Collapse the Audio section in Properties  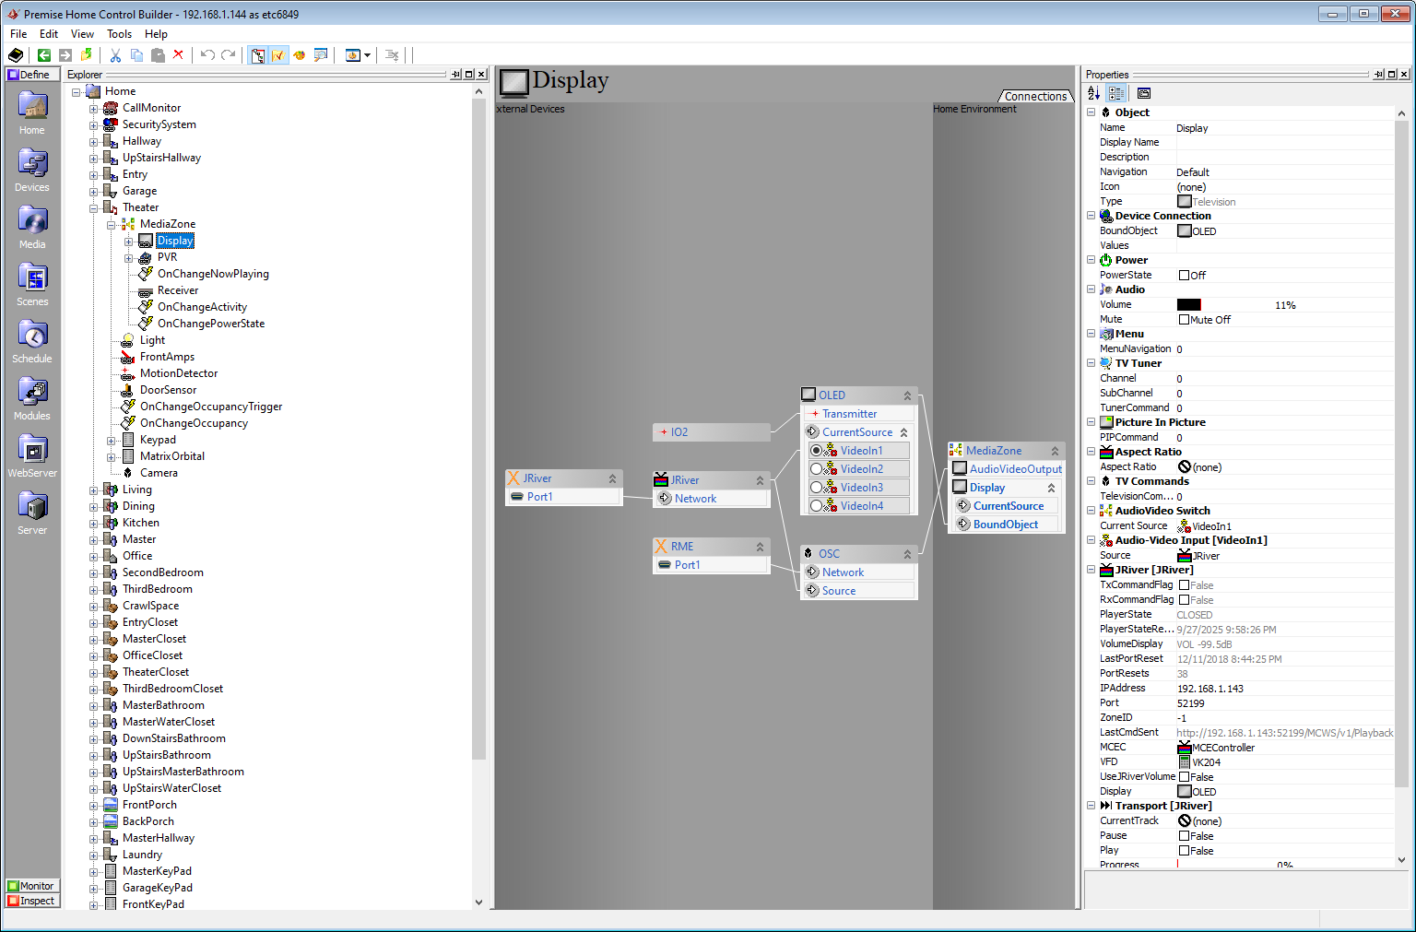click(1091, 289)
